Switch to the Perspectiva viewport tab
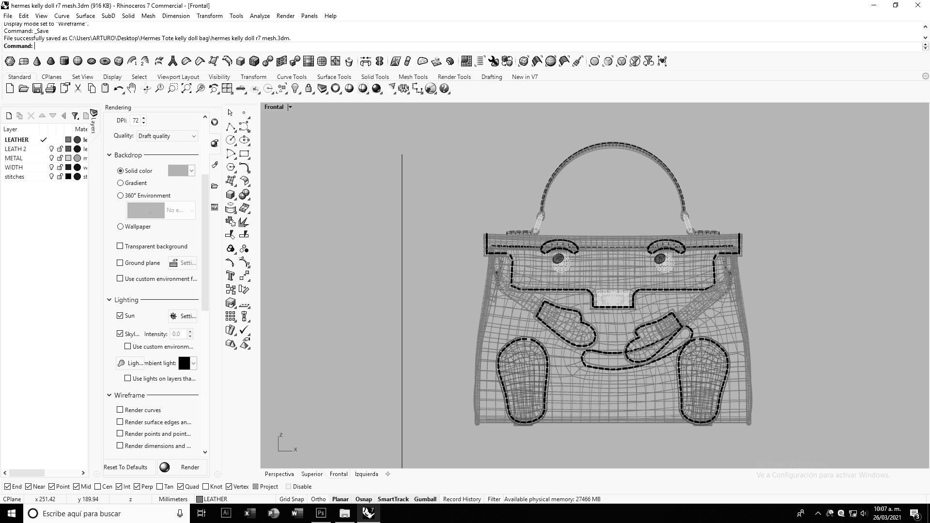Image resolution: width=930 pixels, height=523 pixels. tap(279, 474)
